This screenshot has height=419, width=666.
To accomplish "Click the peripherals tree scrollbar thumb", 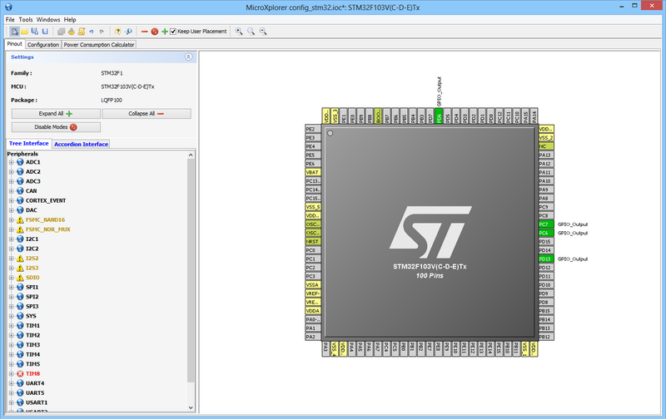I will tap(191, 270).
